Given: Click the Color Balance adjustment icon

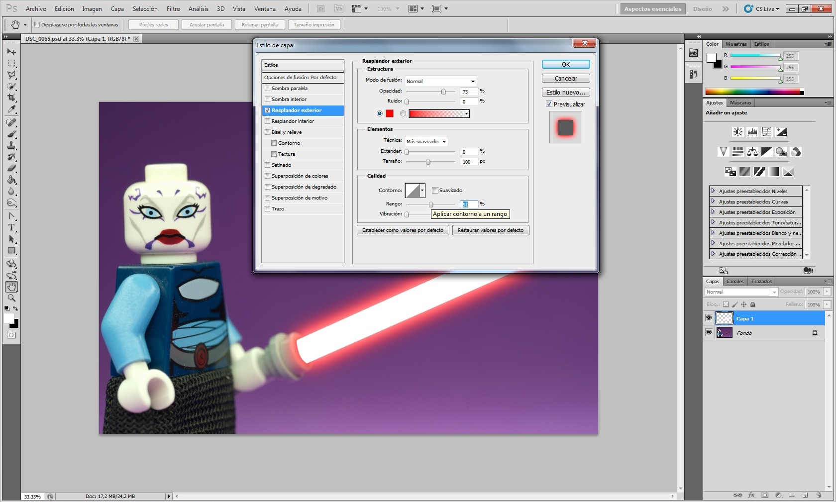Looking at the screenshot, I should point(752,152).
